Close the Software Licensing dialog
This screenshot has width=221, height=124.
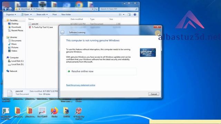coord(157,27)
